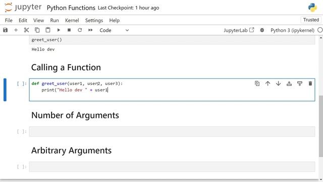
Task: Select the Calling a Function heading
Action: 66,67
